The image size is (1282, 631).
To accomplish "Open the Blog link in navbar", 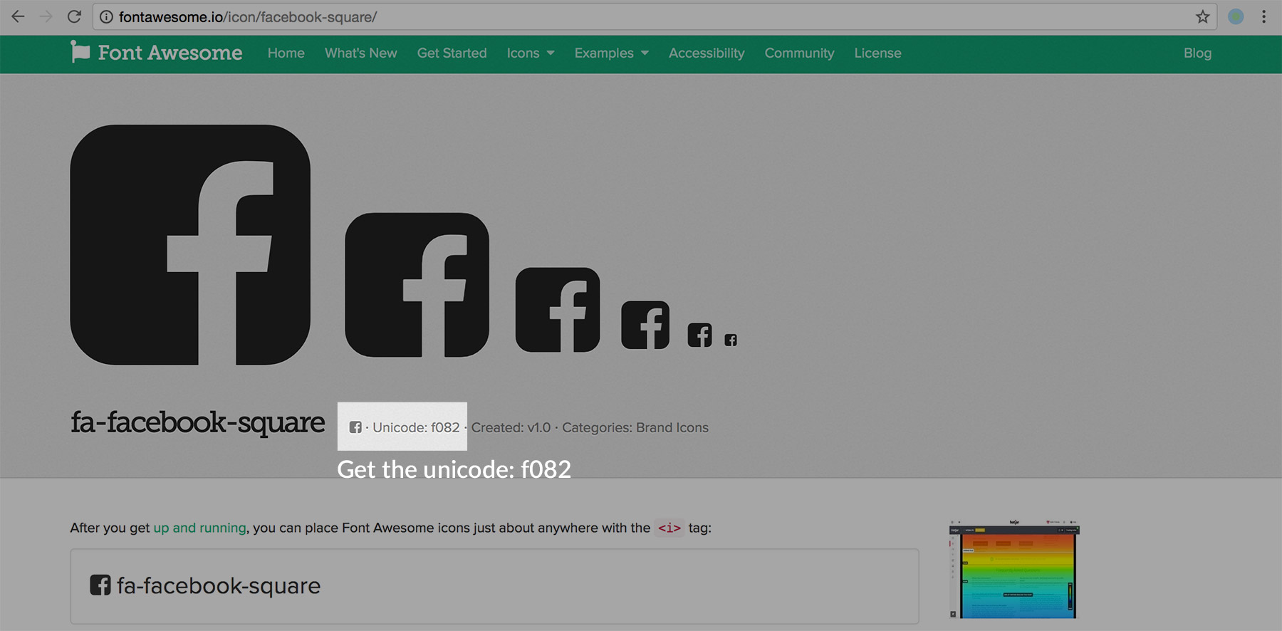I will tap(1198, 53).
